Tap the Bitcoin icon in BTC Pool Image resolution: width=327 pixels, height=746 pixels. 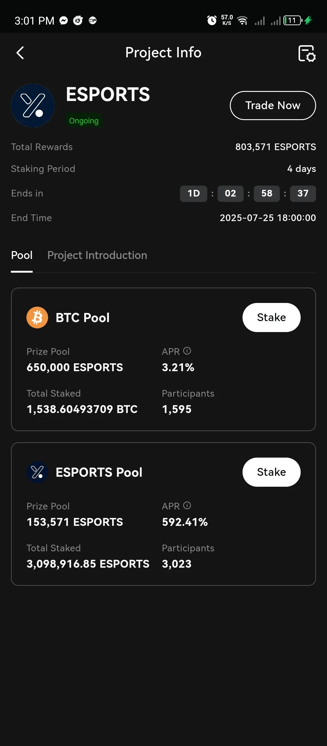click(x=37, y=318)
